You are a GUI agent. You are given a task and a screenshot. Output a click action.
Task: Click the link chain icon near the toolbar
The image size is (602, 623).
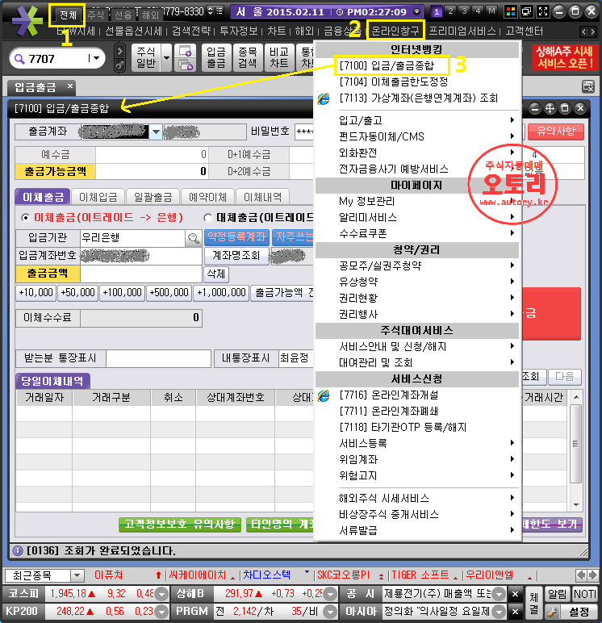coord(119,65)
